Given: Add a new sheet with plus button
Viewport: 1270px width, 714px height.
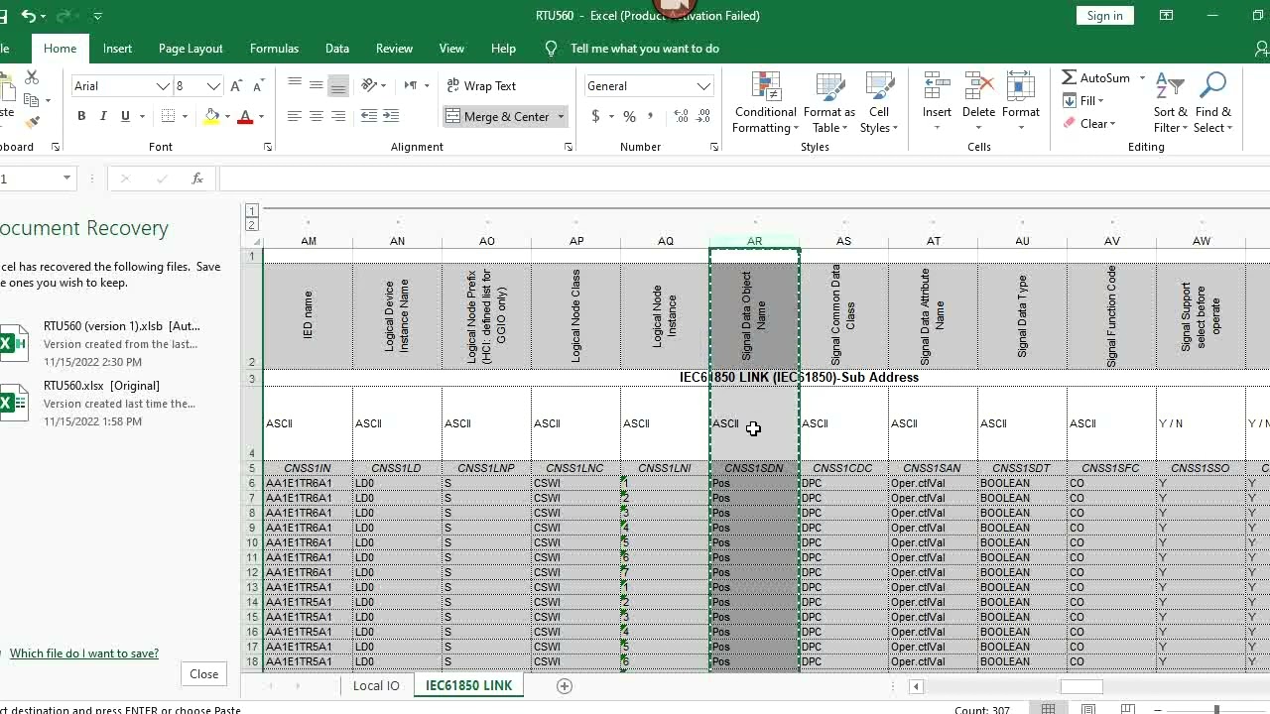Looking at the screenshot, I should [x=565, y=685].
